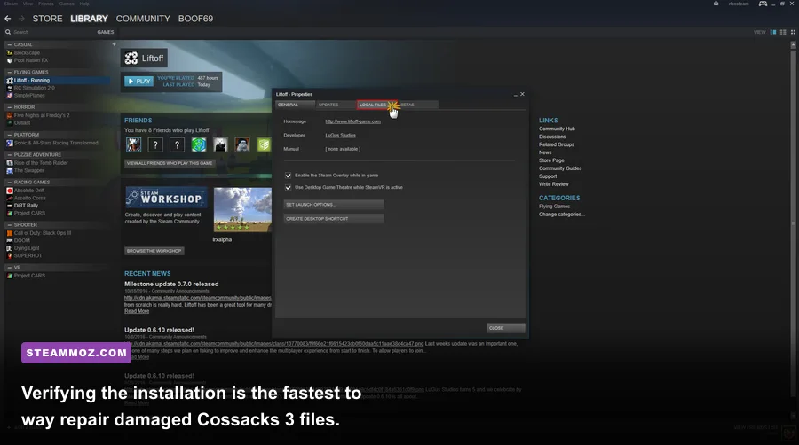This screenshot has height=445, width=799.
Task: Open the LIBRARY section
Action: 89,19
